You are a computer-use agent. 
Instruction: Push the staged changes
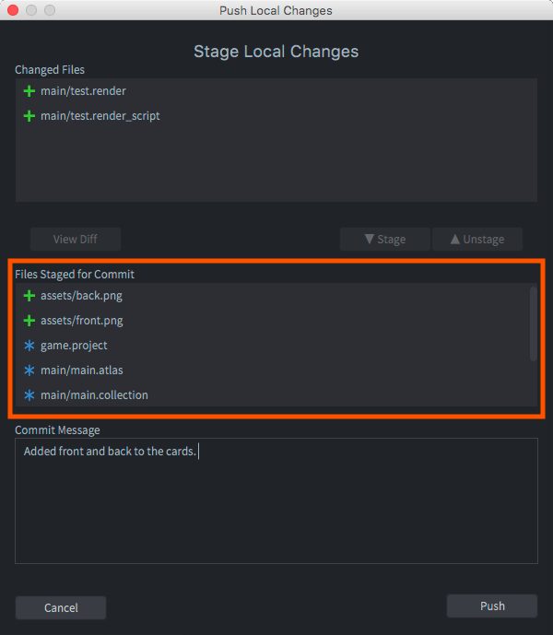pyautogui.click(x=492, y=606)
